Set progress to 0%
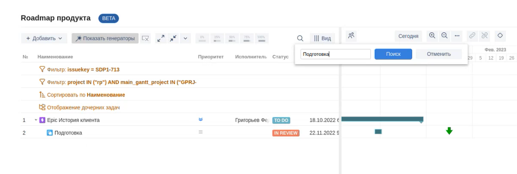 (x=202, y=39)
